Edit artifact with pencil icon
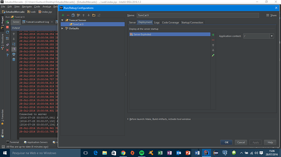Image resolution: width=281 pixels, height=157 pixels. pyautogui.click(x=213, y=55)
